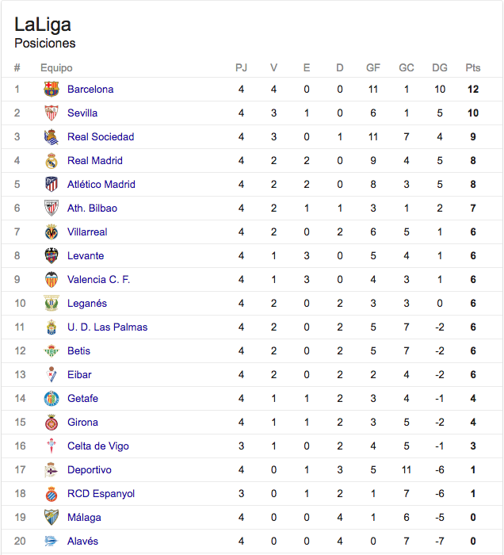
Task: Open the Celta de Vigo link
Action: (98, 446)
